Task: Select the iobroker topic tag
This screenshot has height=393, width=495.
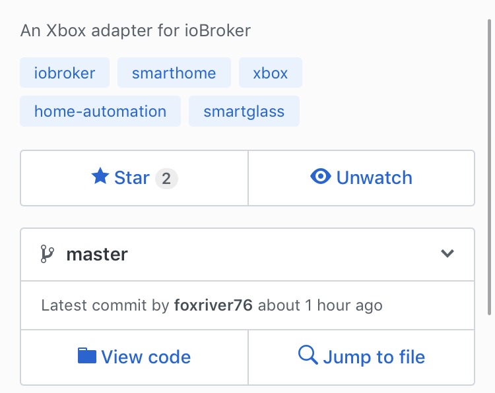Action: click(x=65, y=73)
